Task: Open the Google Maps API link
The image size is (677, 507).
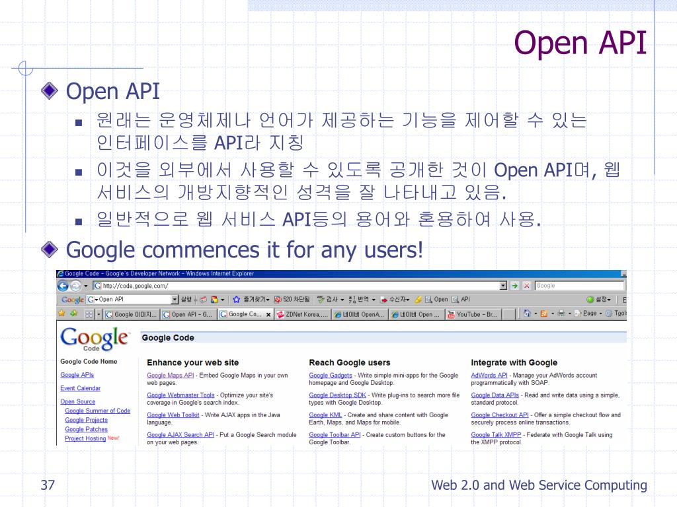Action: 171,376
